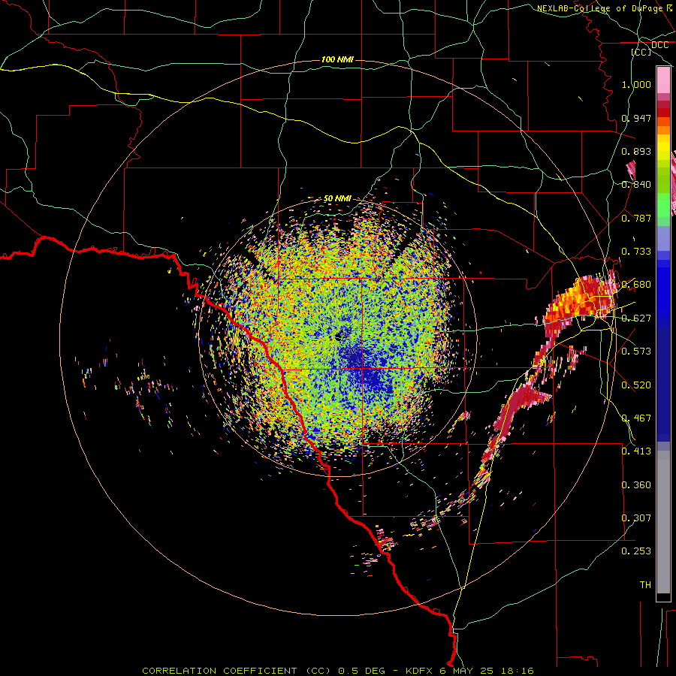Select the 0.680 scale value
The image size is (676, 676).
point(636,285)
